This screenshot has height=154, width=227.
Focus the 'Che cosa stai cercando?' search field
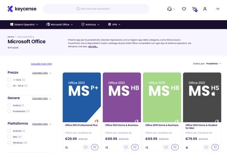click(96, 9)
